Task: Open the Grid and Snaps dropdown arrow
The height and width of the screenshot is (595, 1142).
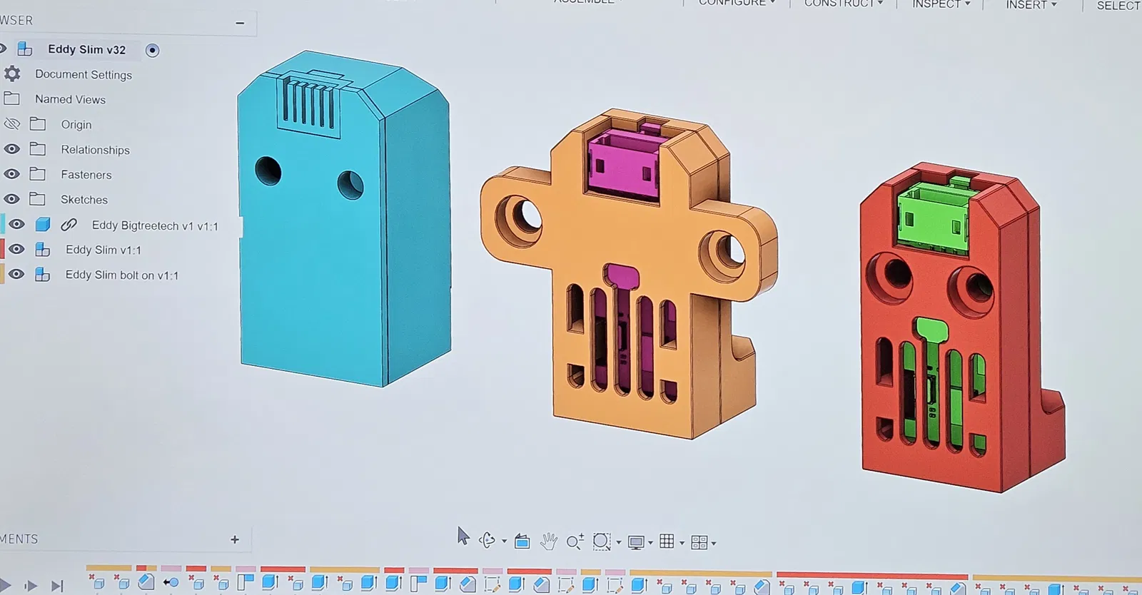Action: [682, 543]
